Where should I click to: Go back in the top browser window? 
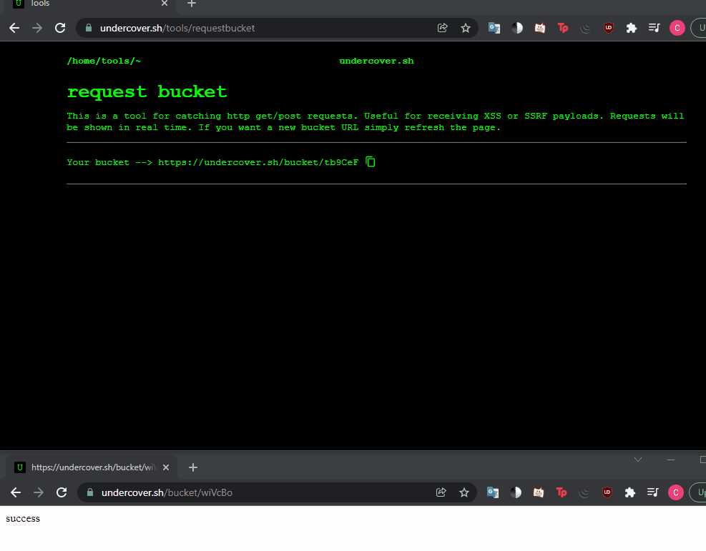(14, 28)
